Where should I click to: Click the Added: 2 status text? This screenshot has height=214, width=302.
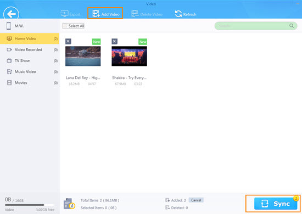coord(178,200)
